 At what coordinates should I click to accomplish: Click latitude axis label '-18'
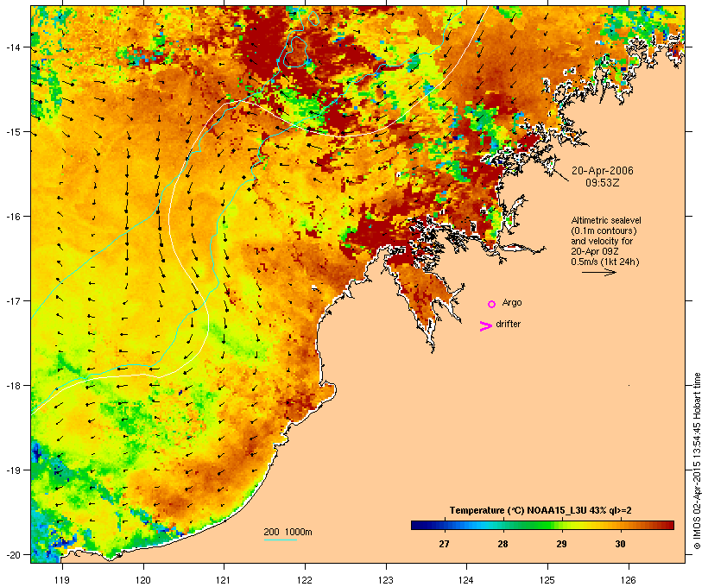[x=12, y=386]
